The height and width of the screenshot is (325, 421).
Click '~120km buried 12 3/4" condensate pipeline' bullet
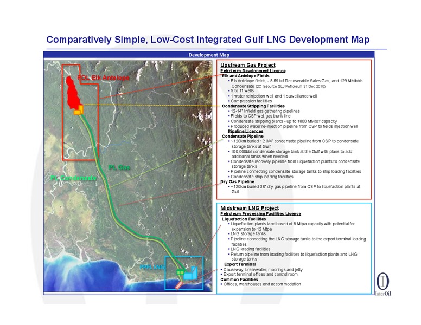[x=294, y=144]
